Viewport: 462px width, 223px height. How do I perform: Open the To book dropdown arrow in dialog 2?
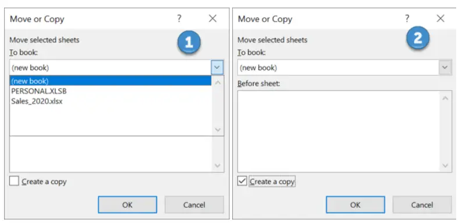pyautogui.click(x=445, y=68)
